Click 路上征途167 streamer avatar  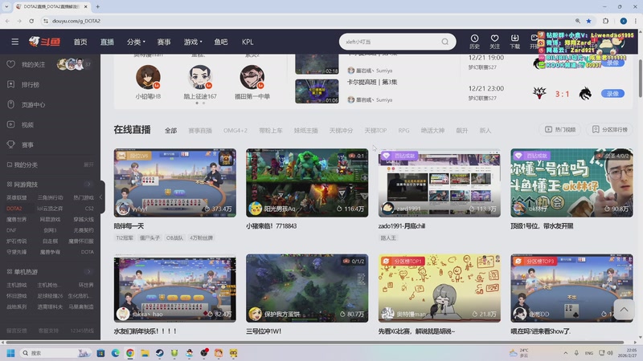coord(200,77)
